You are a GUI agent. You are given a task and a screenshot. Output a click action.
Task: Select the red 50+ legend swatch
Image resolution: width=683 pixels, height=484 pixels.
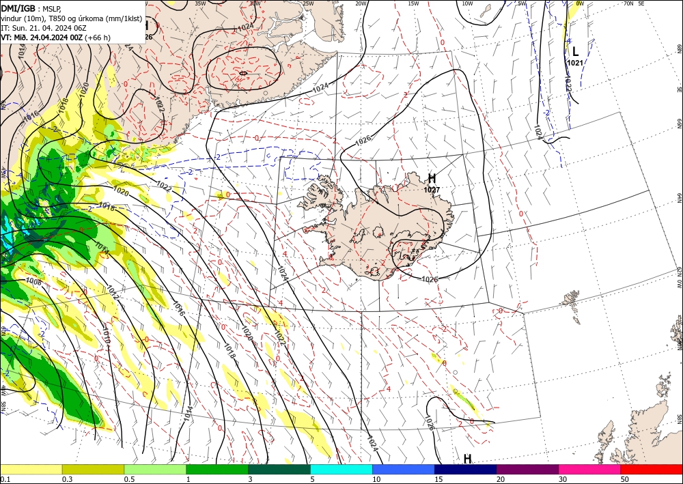pos(652,469)
